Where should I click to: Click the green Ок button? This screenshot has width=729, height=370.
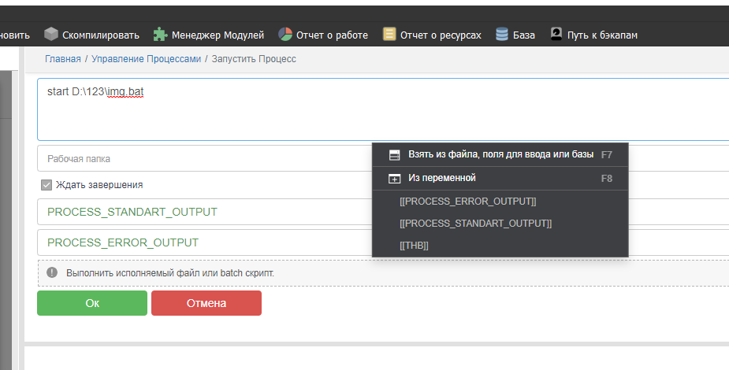(x=92, y=303)
